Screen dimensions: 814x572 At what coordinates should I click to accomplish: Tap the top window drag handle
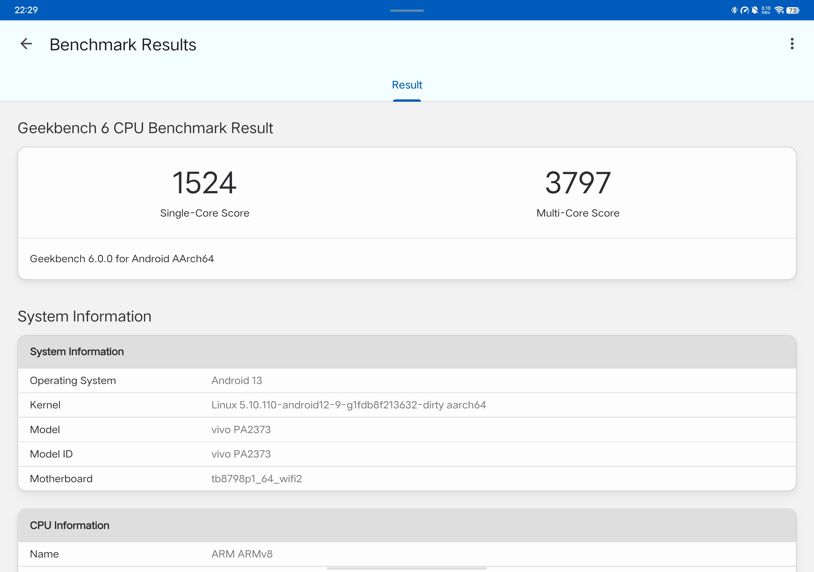pyautogui.click(x=407, y=11)
